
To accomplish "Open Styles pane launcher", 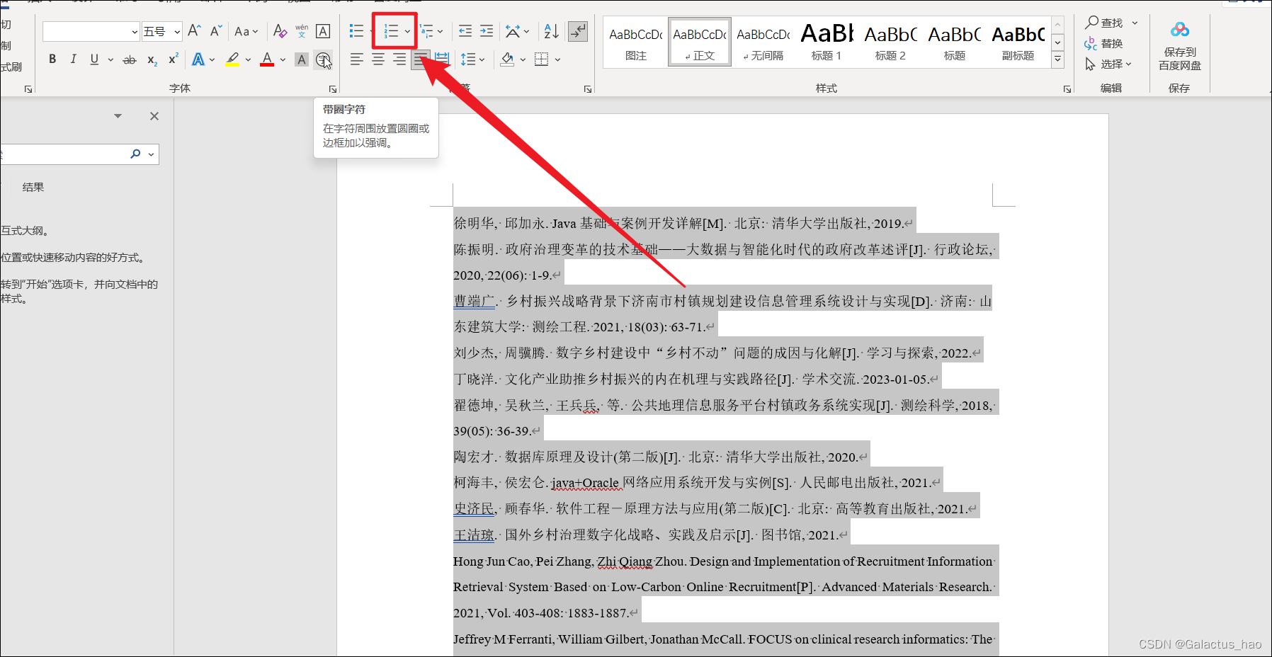I will point(1067,89).
